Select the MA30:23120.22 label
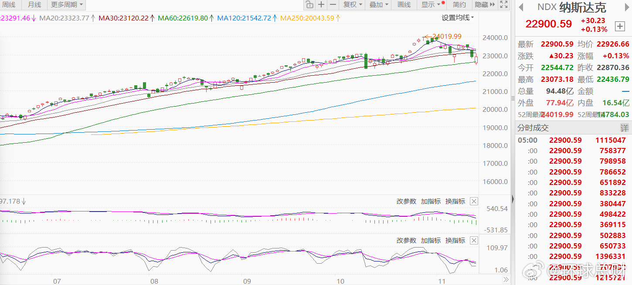The width and height of the screenshot is (632, 285). [123, 18]
